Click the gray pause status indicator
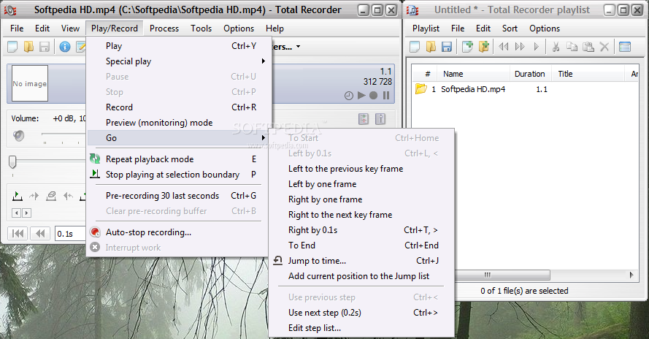The image size is (649, 339). point(386,95)
